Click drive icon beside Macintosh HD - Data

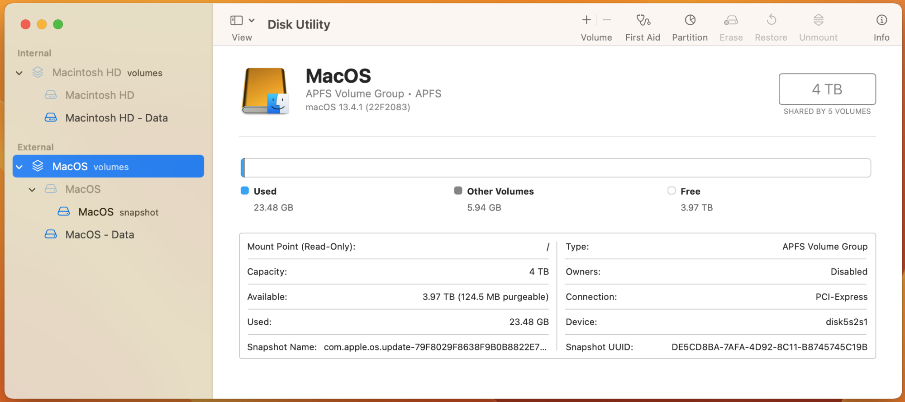pos(51,117)
